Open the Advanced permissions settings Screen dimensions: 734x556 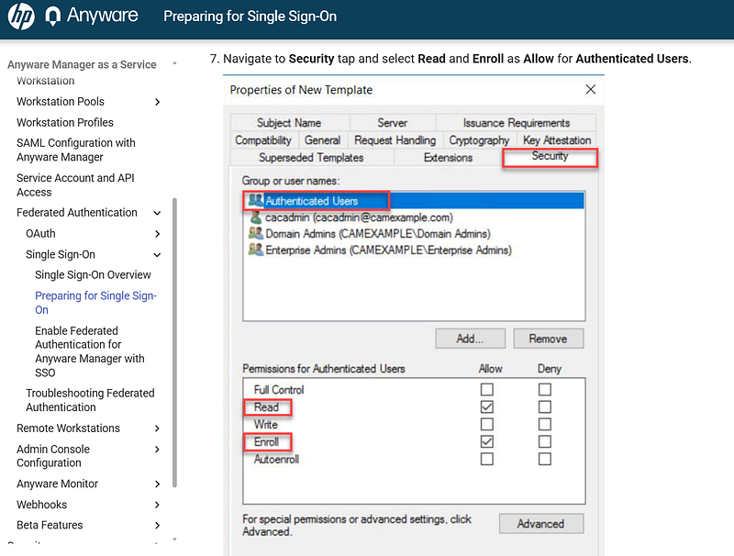click(541, 524)
